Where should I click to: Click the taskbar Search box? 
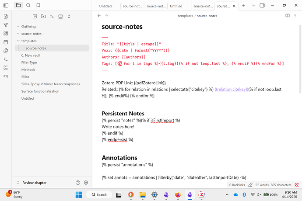pyautogui.click(x=99, y=194)
